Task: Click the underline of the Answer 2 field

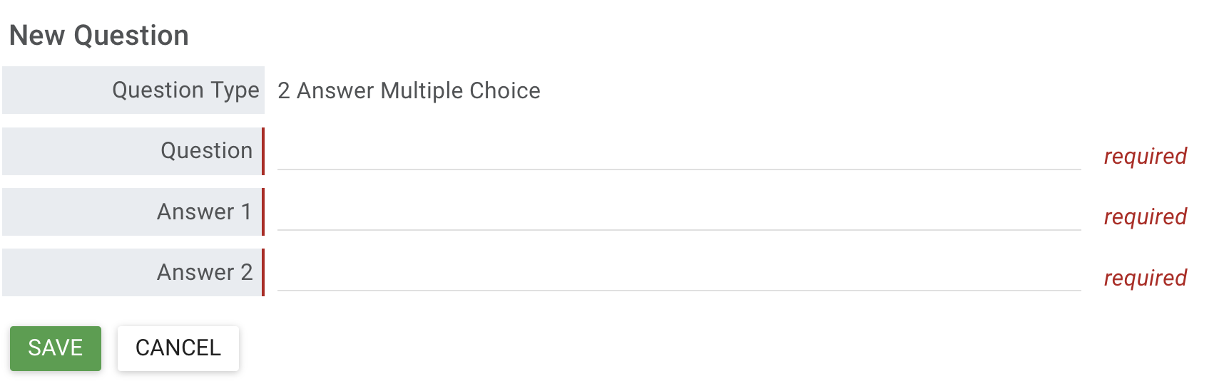Action: click(678, 291)
